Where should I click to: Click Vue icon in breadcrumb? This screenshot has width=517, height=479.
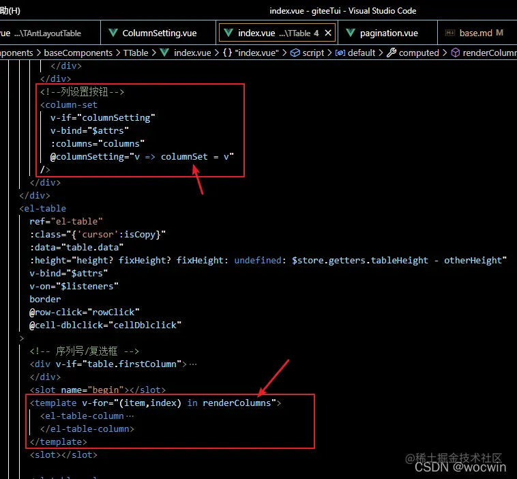click(x=164, y=53)
